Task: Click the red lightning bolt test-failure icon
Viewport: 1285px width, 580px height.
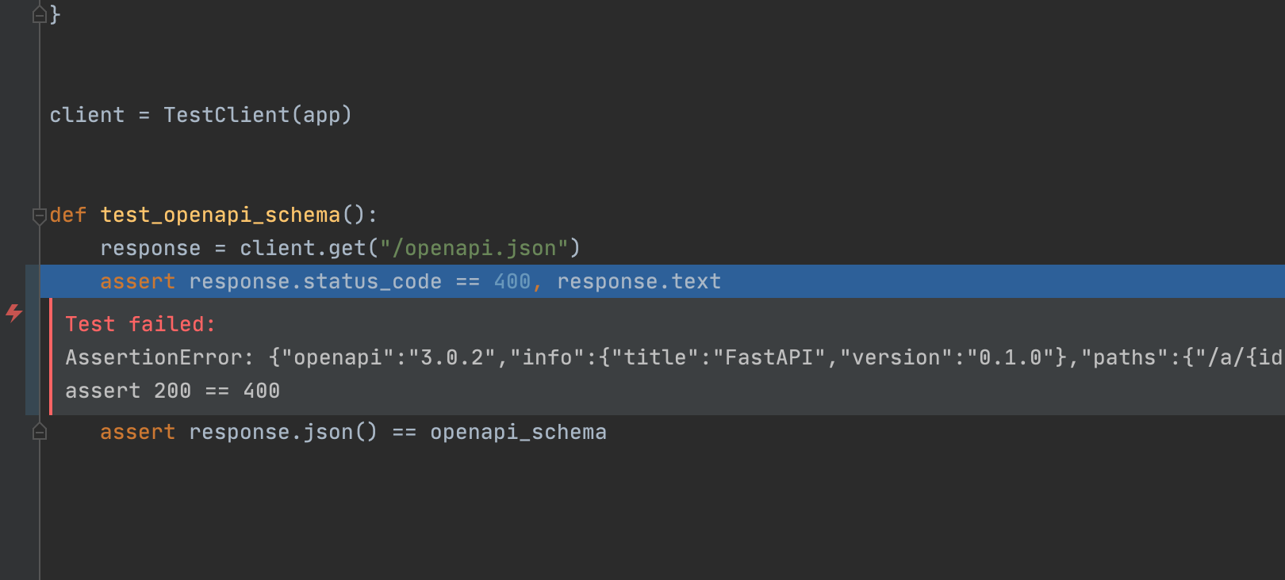Action: pos(14,313)
